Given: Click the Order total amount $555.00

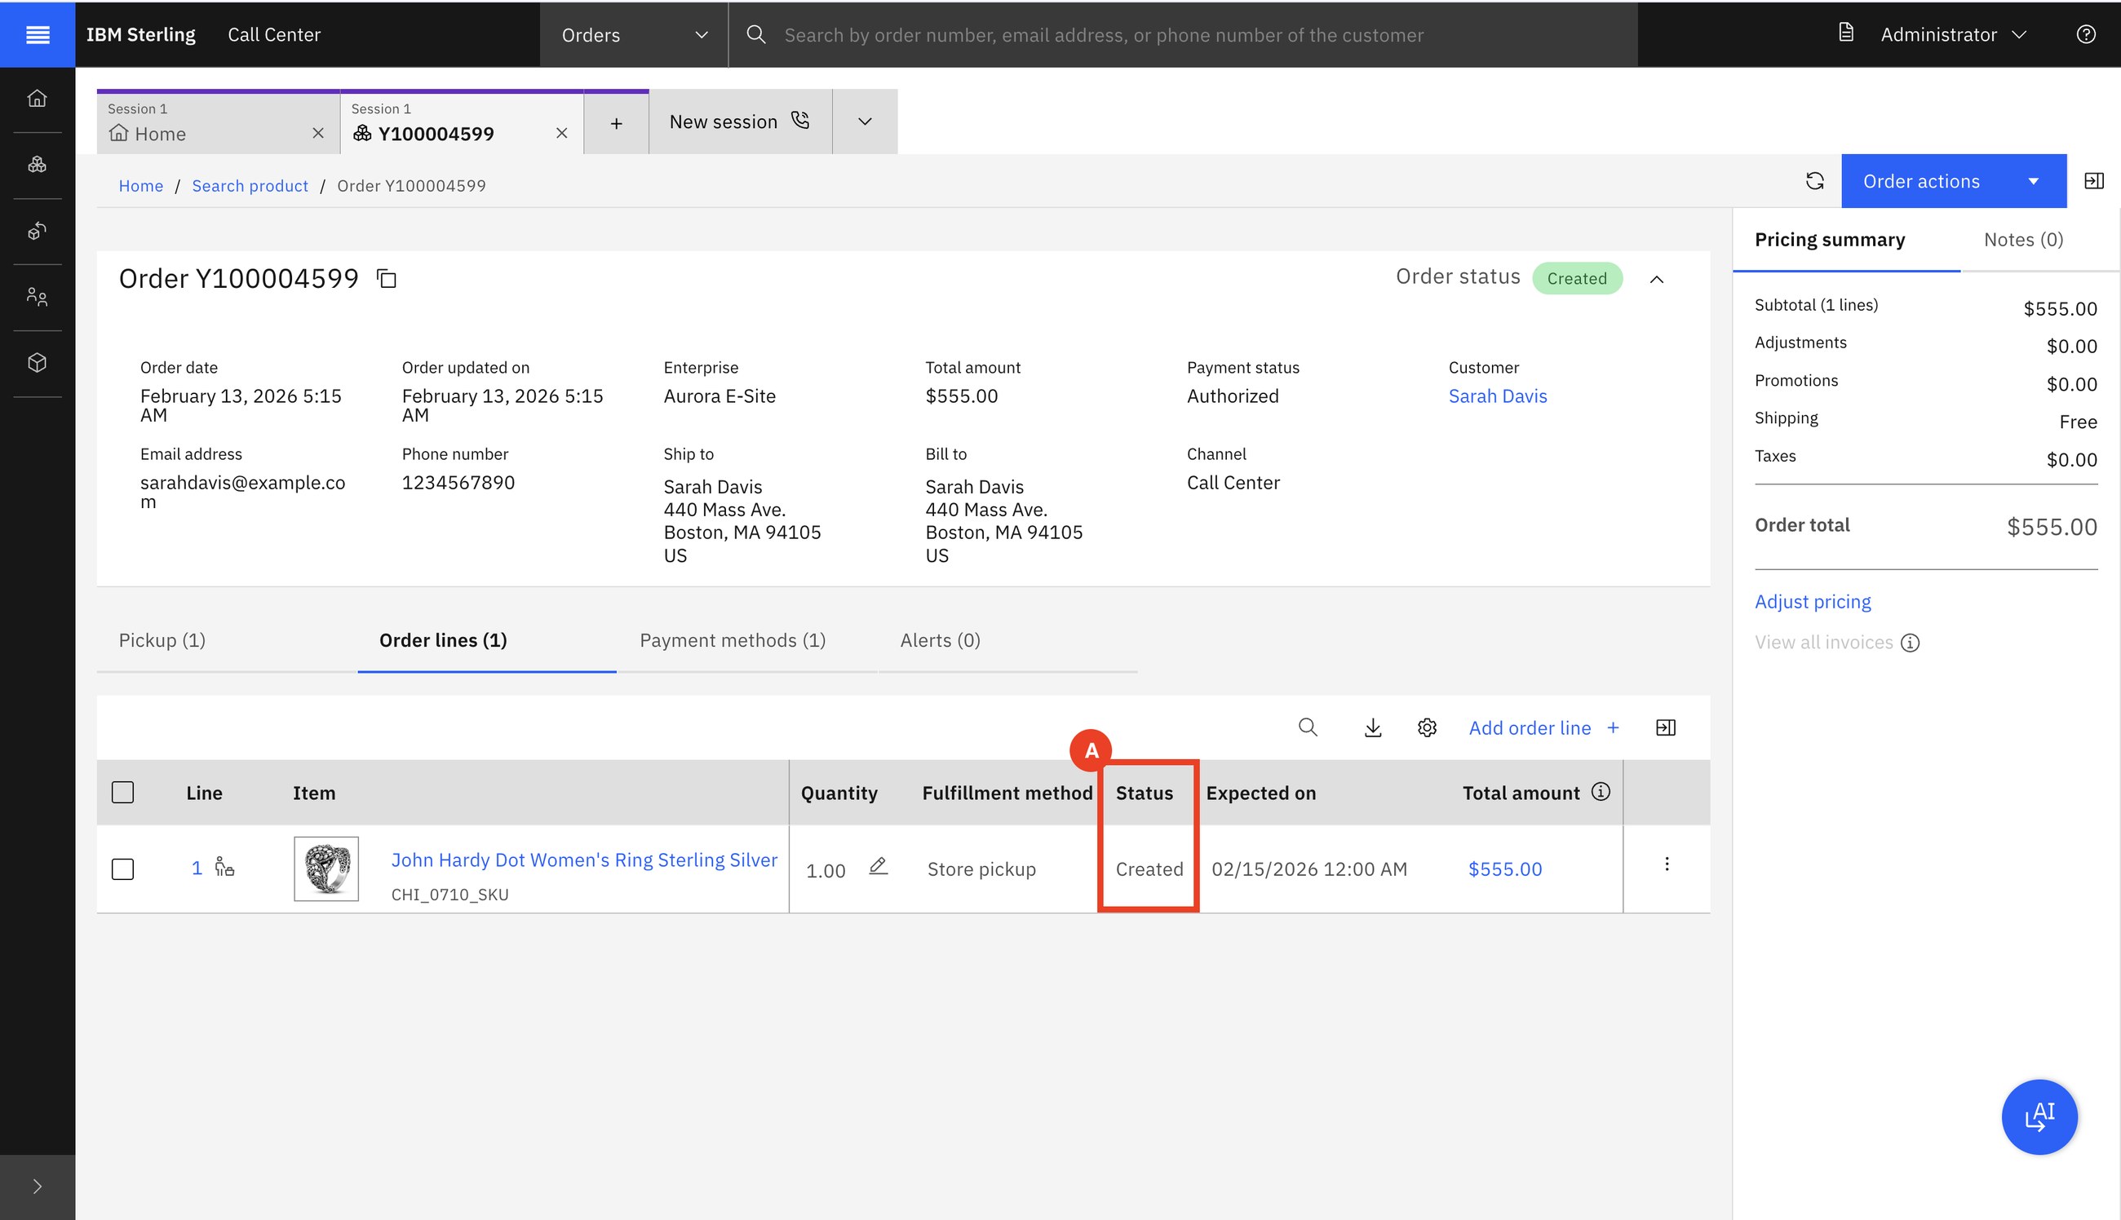Looking at the screenshot, I should pyautogui.click(x=2052, y=527).
